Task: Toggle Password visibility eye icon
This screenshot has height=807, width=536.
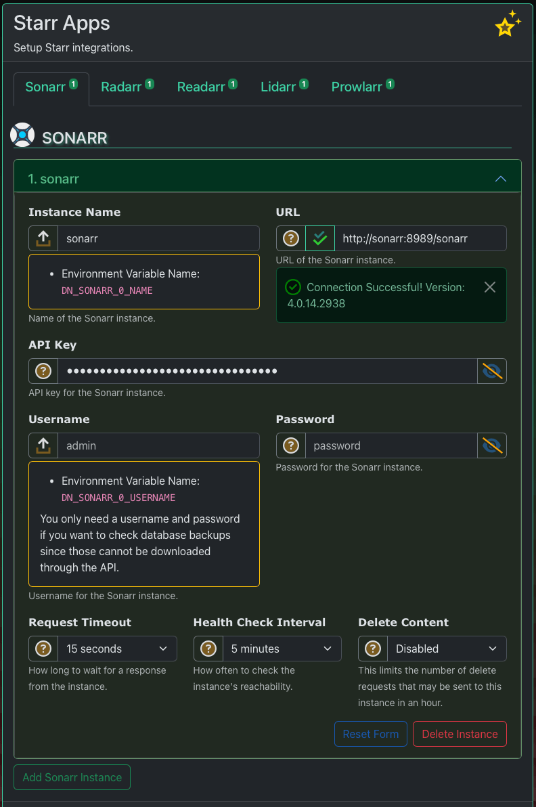Action: (492, 445)
